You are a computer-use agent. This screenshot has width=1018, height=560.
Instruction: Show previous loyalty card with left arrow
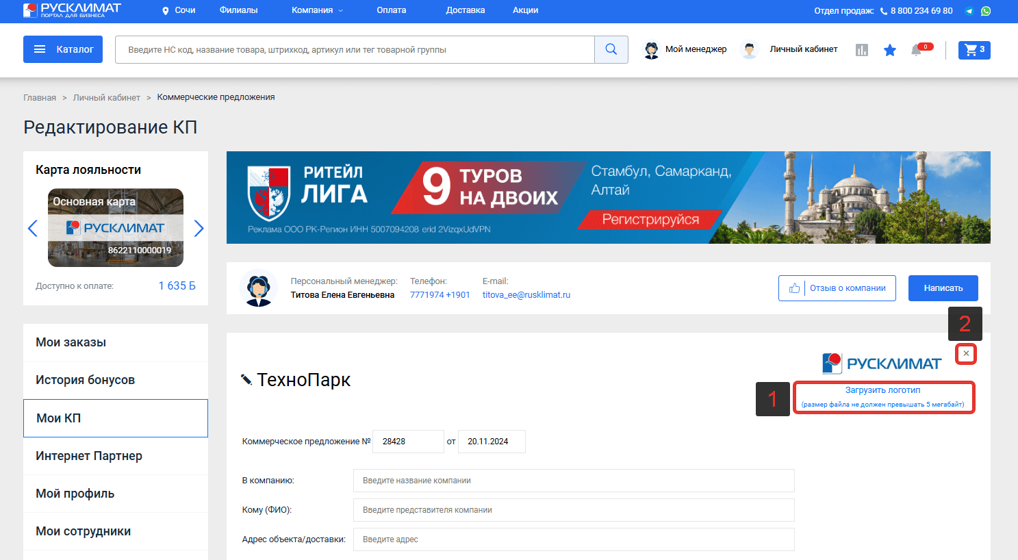[x=32, y=228]
